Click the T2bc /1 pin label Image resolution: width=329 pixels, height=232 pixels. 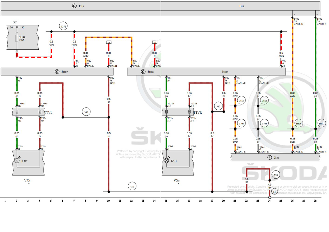[21, 148]
